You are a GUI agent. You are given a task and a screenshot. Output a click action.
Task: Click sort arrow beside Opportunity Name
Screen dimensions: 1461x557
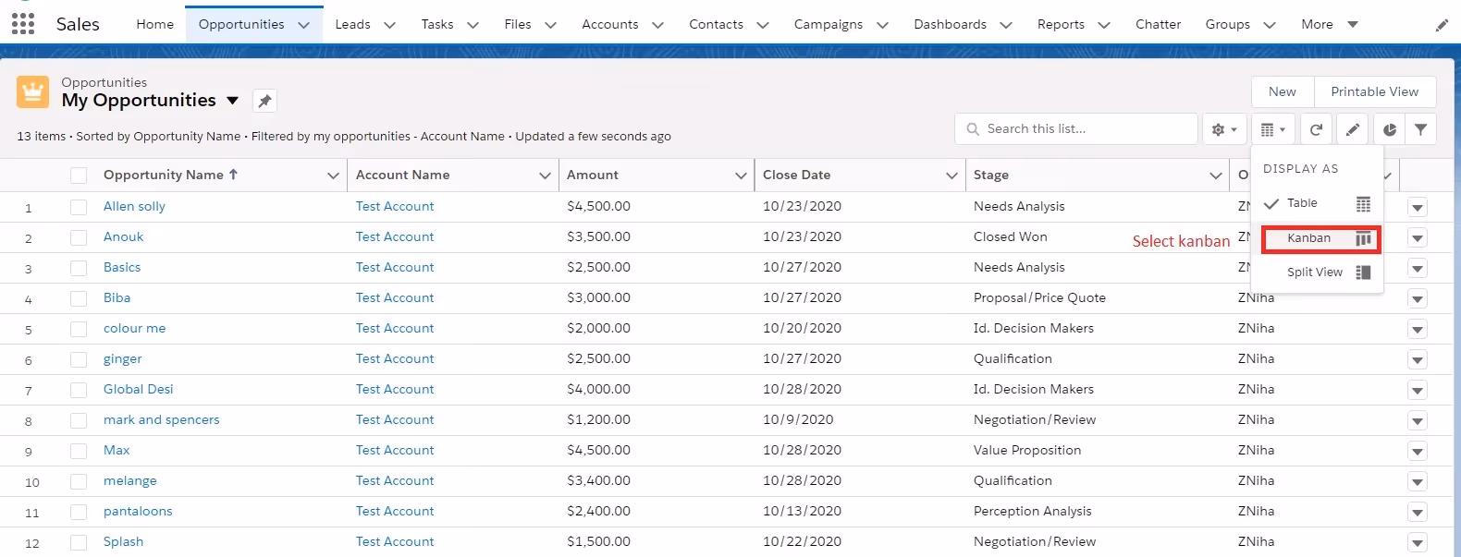[x=233, y=174]
